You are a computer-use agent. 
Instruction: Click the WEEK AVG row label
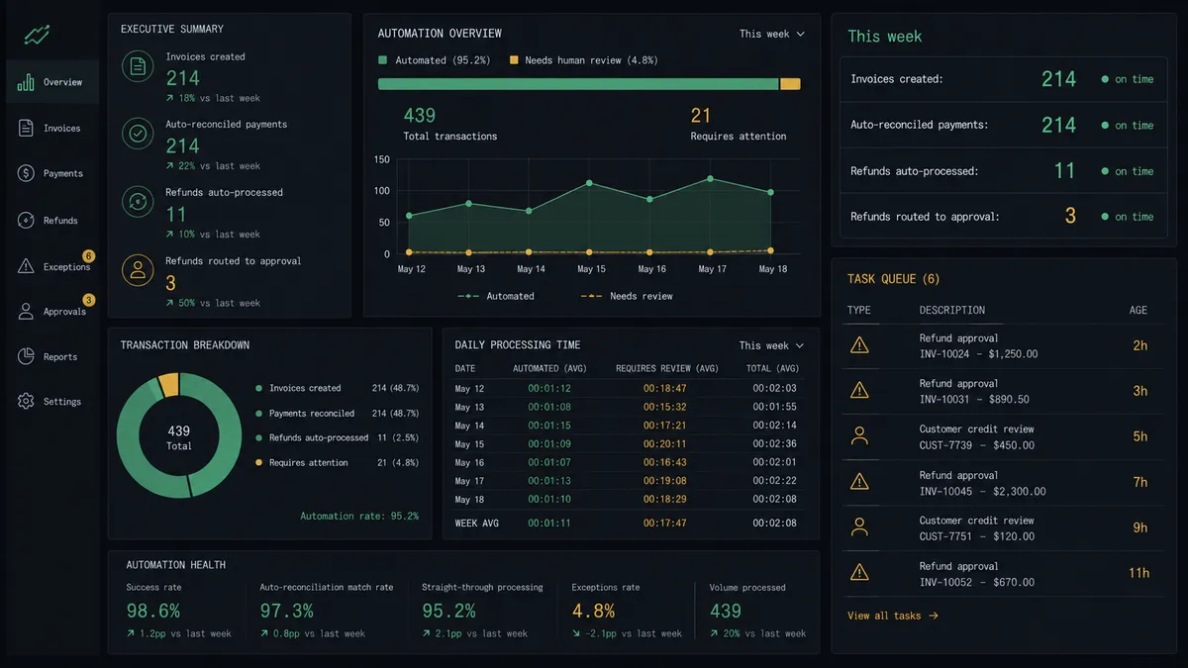coord(477,523)
